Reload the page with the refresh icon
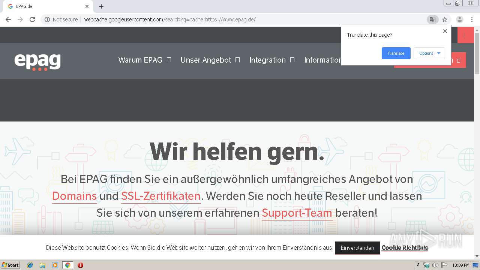 pyautogui.click(x=32, y=19)
